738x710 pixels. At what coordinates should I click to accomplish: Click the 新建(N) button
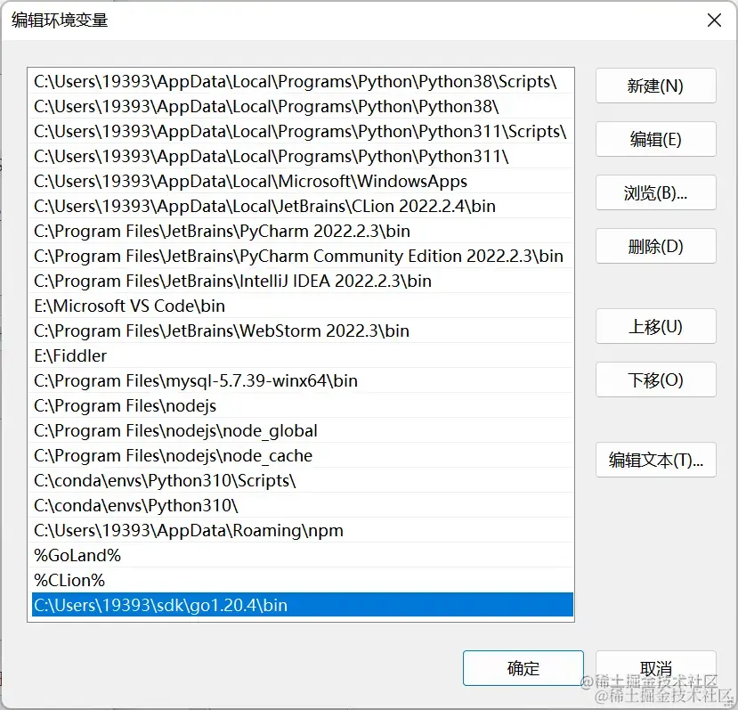[x=655, y=86]
